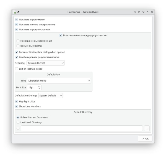Click the Default Line Endings label
The height and width of the screenshot is (157, 166).
[26, 96]
